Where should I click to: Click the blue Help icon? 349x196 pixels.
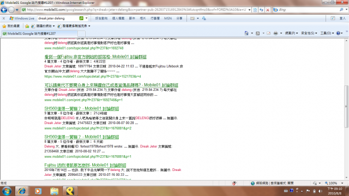coord(338,33)
